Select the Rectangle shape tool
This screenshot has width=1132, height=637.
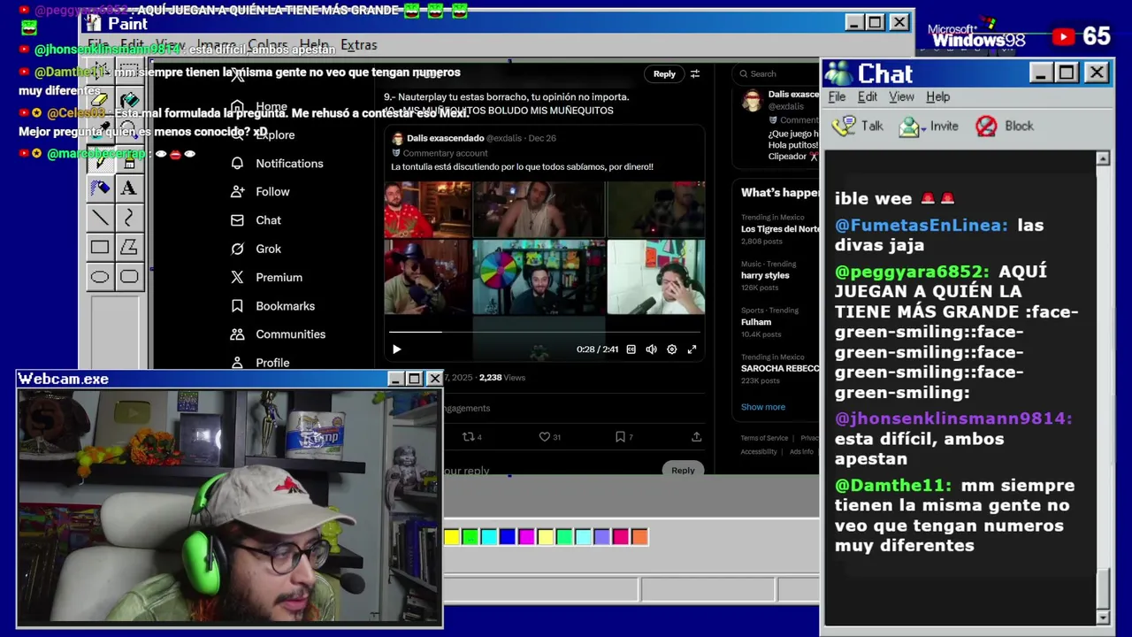[x=100, y=248]
